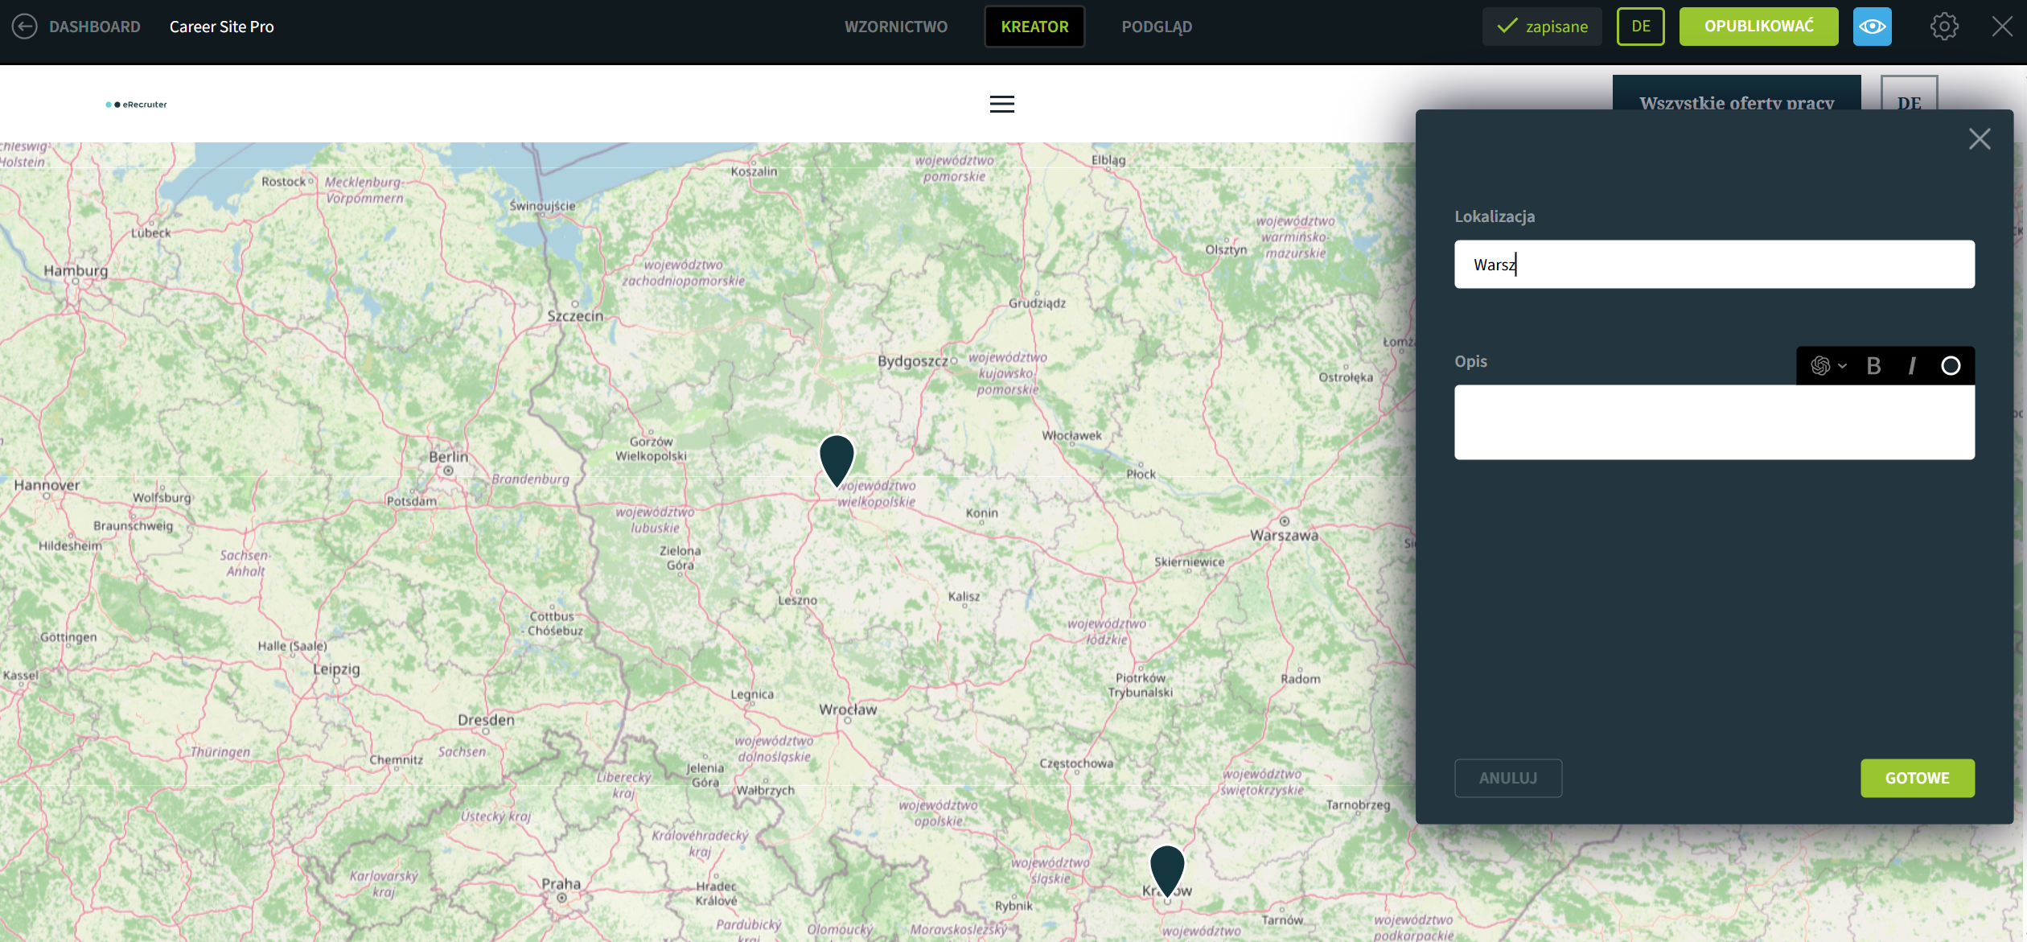
Task: Click the back arrow next to Dashboard
Action: [x=24, y=27]
